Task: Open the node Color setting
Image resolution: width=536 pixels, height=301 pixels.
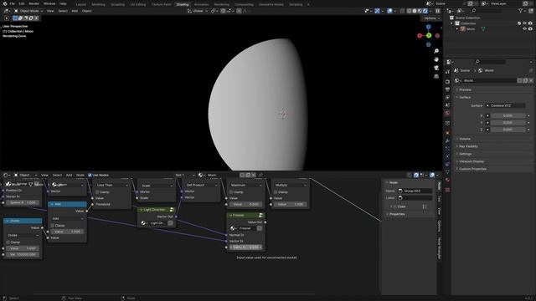Action: pos(401,207)
